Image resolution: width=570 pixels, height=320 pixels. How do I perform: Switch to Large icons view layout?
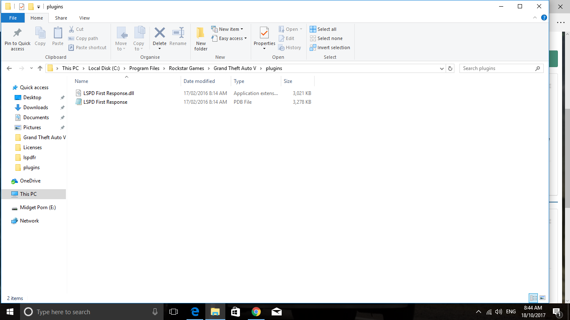pos(542,298)
